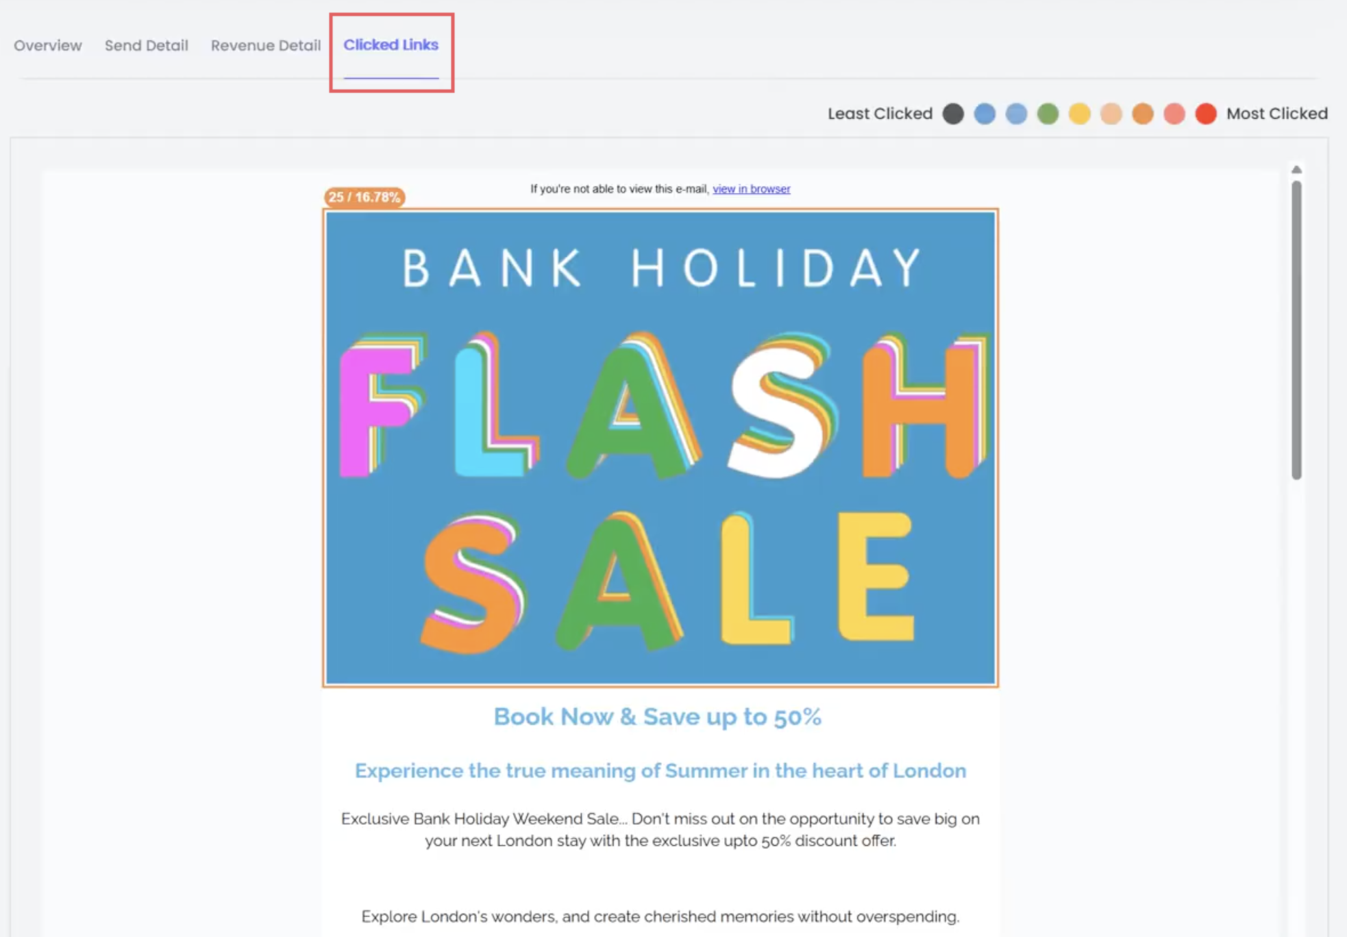Select the green legend dot

[1048, 114]
